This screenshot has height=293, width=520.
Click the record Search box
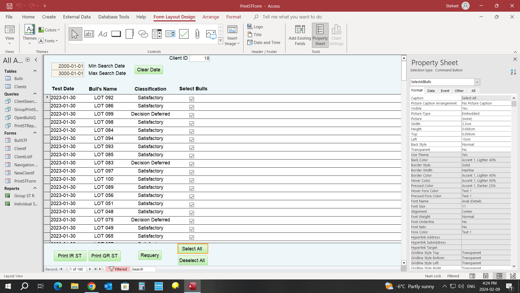pyautogui.click(x=144, y=269)
